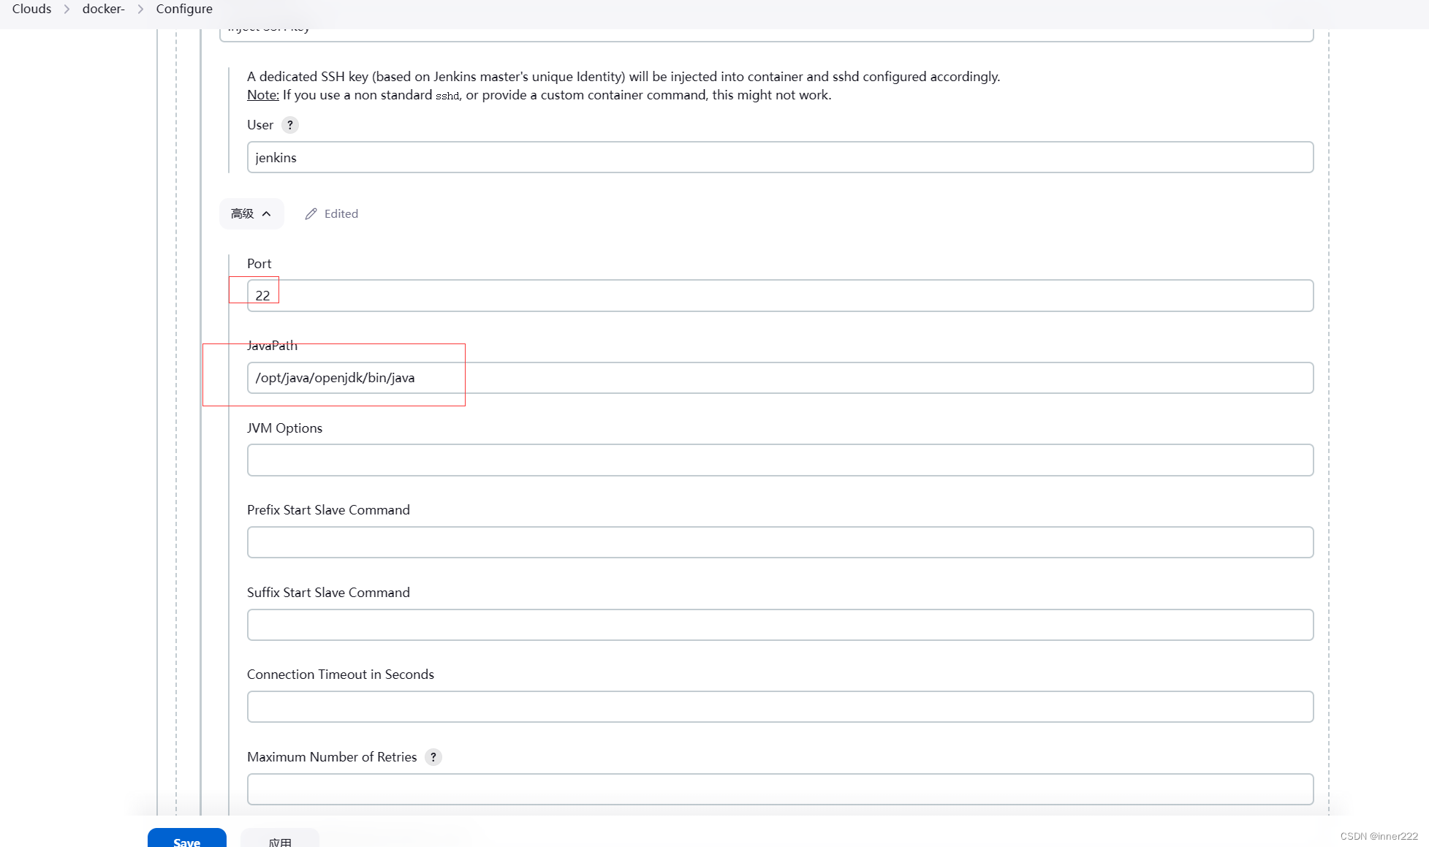Open the docker- breadcrumb

(104, 9)
